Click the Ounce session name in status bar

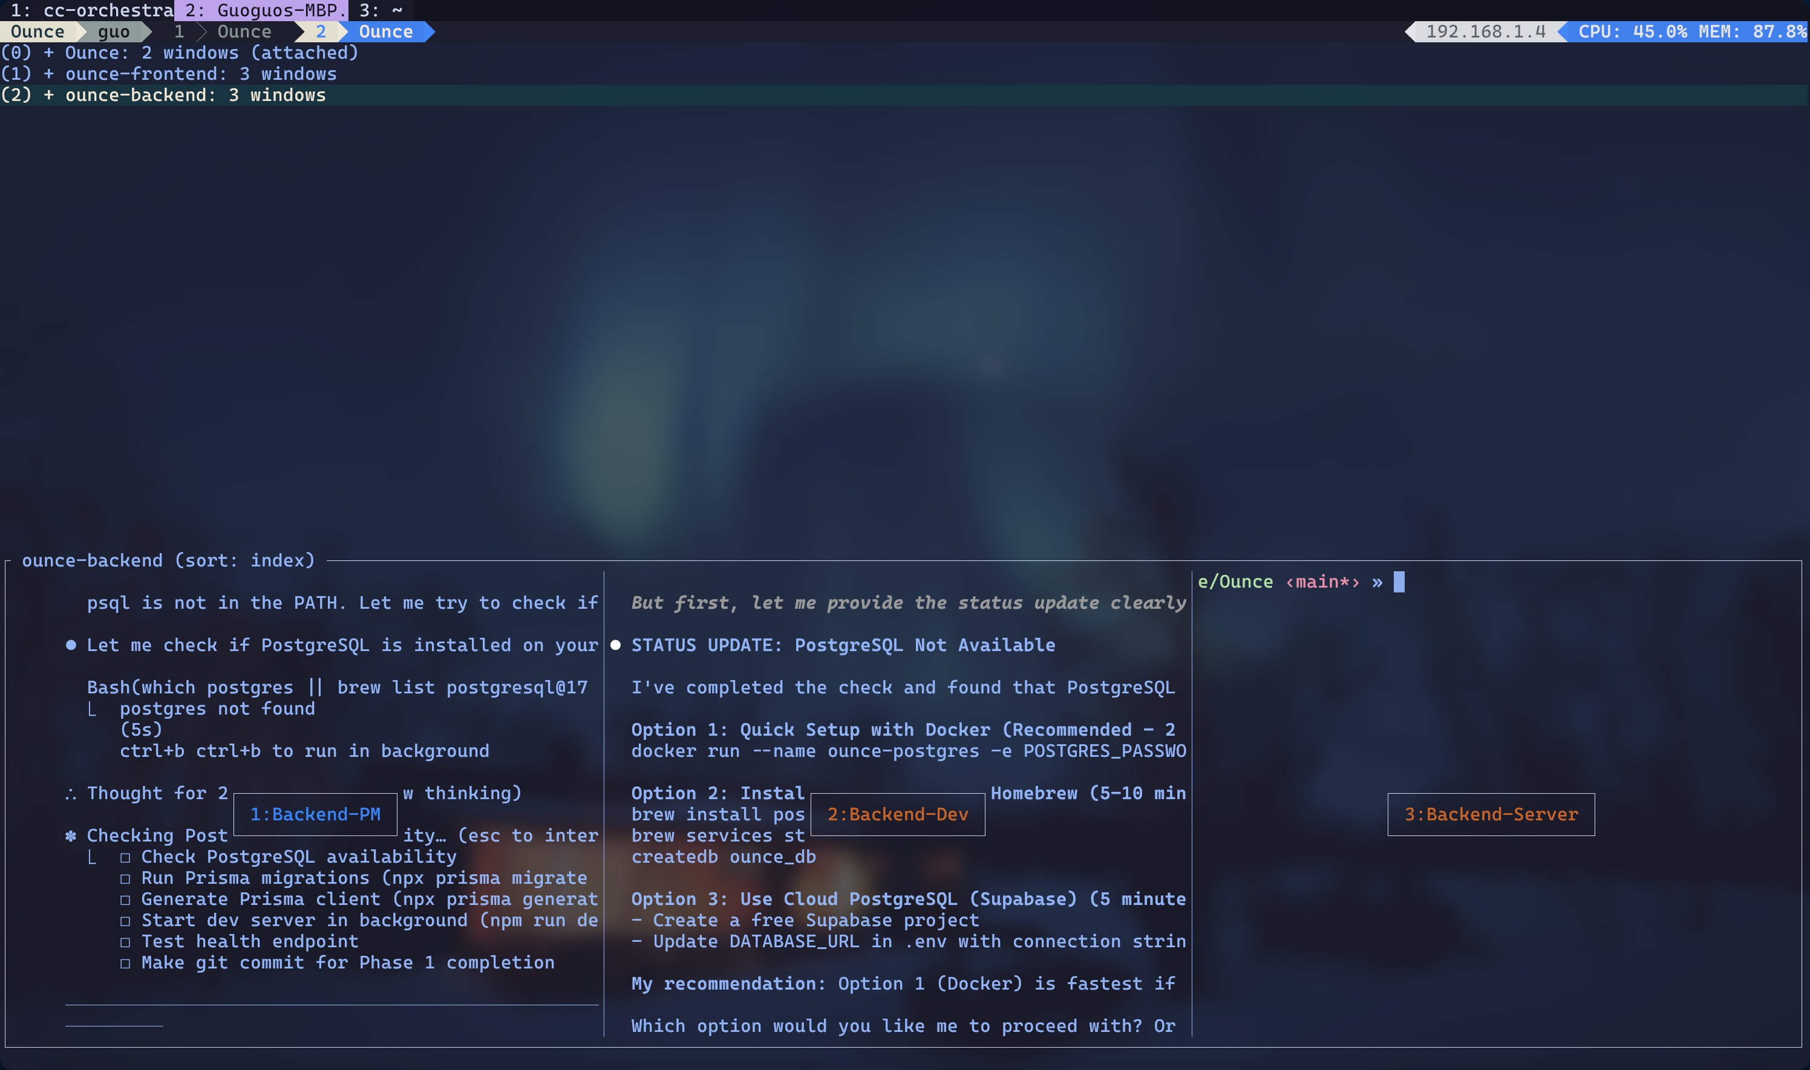coord(37,31)
